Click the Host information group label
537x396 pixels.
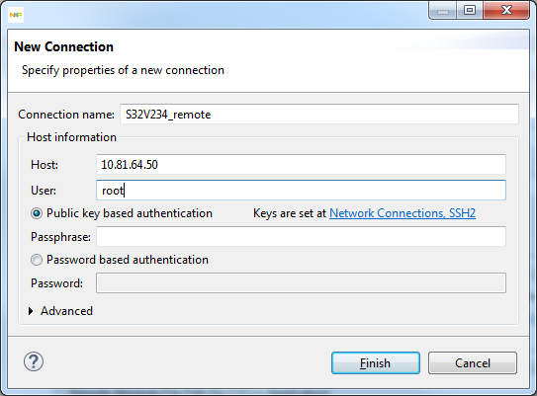(71, 137)
